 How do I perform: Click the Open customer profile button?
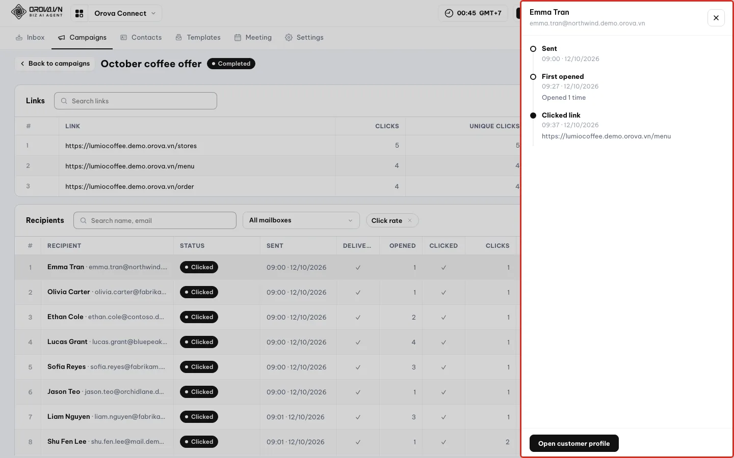574,443
